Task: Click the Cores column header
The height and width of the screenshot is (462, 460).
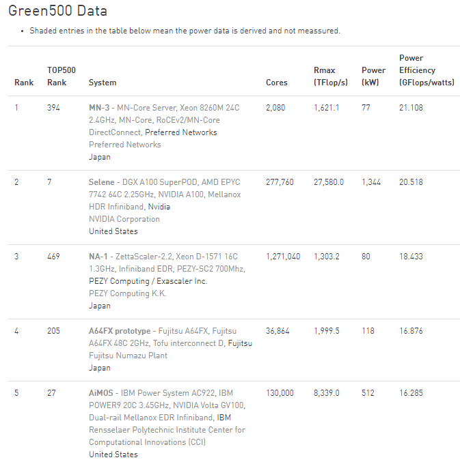Action: pyautogui.click(x=277, y=83)
